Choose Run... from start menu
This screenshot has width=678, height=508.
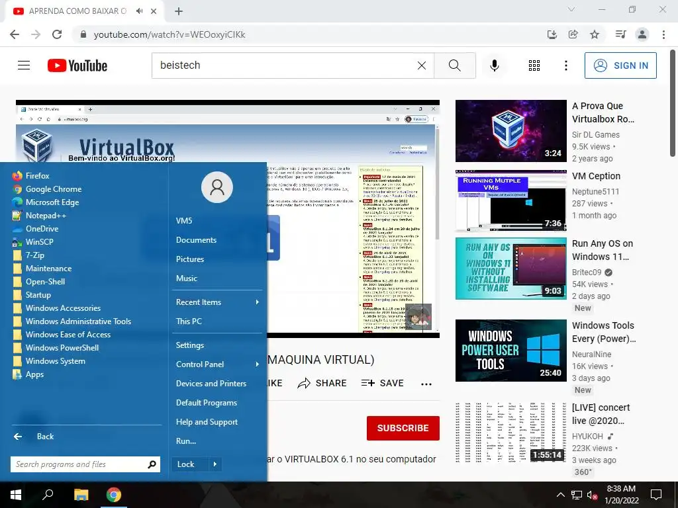[x=186, y=441]
